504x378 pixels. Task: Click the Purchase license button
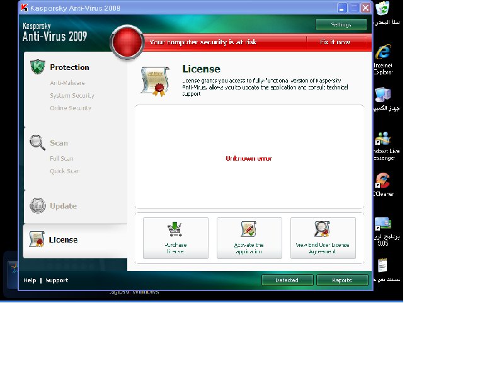point(176,238)
